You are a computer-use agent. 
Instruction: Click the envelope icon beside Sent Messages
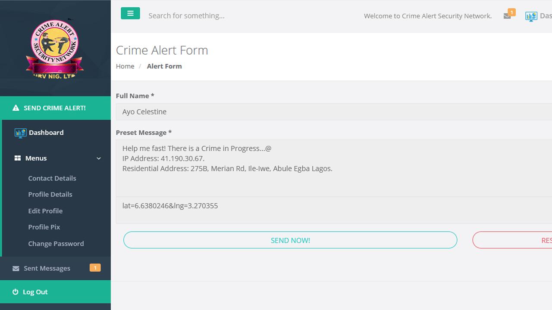coord(16,268)
